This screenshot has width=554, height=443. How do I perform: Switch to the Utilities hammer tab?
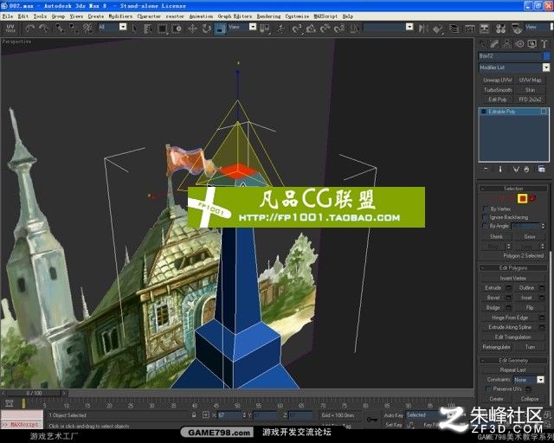coord(544,44)
